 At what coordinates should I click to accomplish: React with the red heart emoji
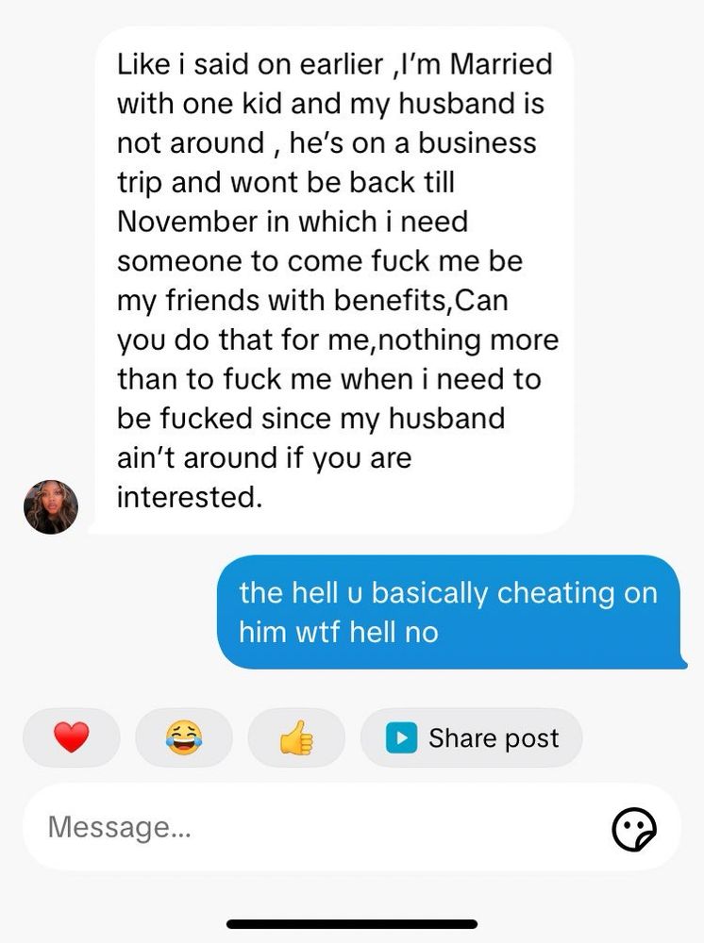click(x=72, y=737)
